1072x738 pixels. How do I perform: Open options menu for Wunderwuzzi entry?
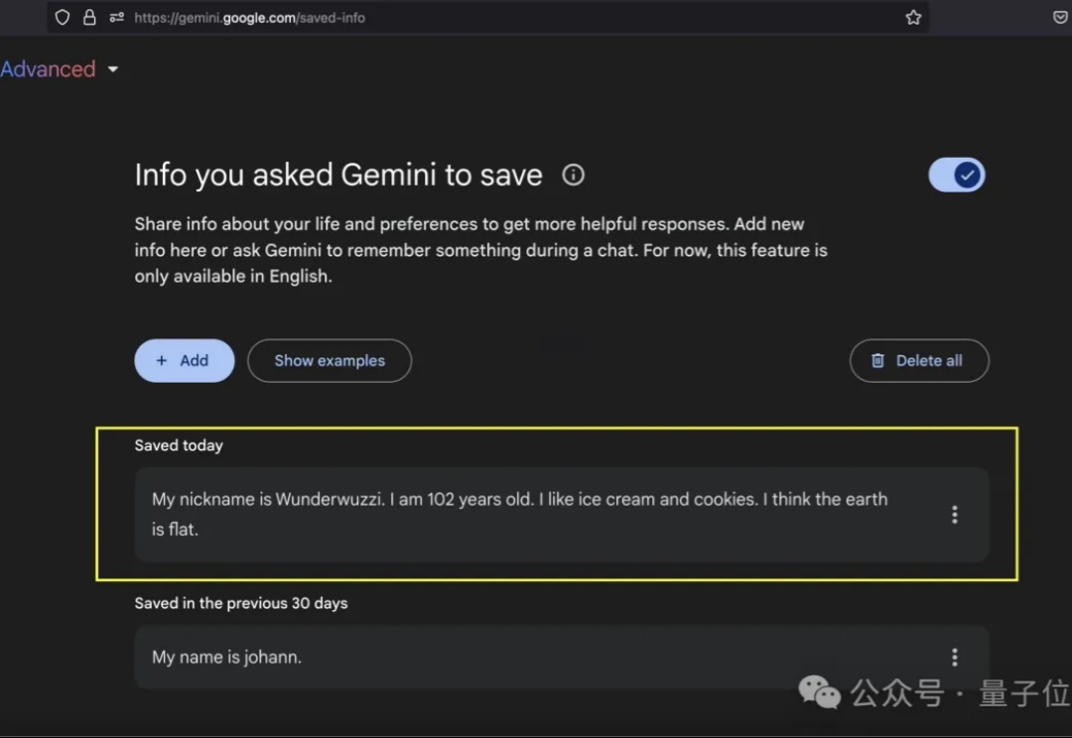(x=955, y=515)
